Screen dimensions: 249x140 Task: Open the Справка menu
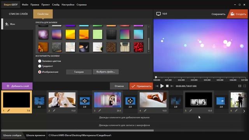(81, 5)
